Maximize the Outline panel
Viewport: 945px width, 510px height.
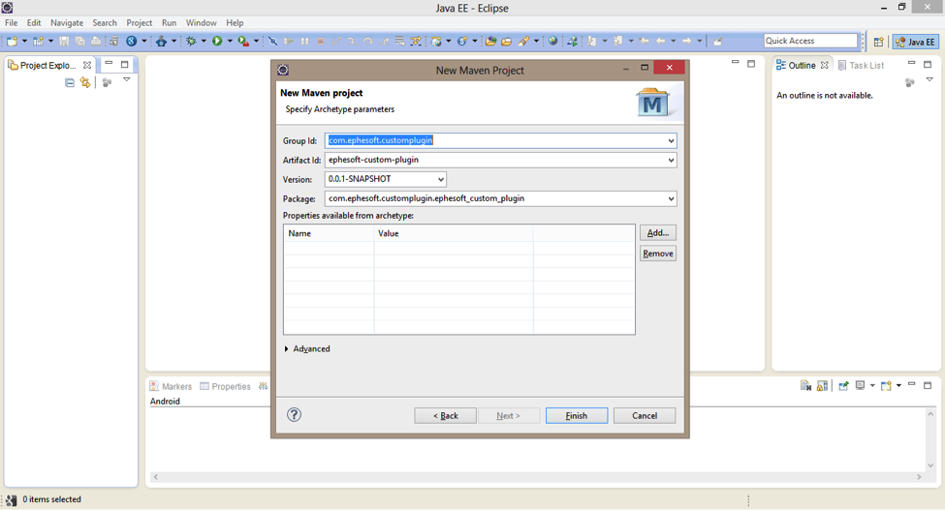[928, 64]
